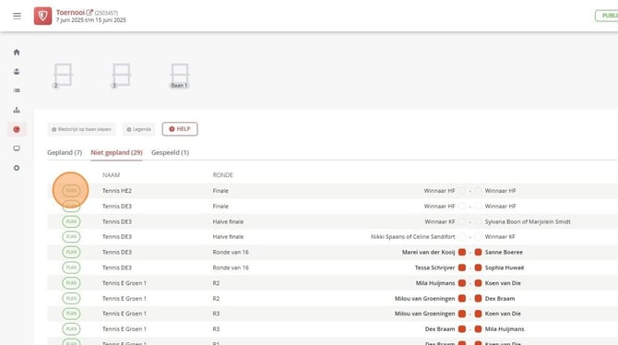The image size is (618, 345).
Task: Open the list icon in sidebar
Action: coord(17,90)
